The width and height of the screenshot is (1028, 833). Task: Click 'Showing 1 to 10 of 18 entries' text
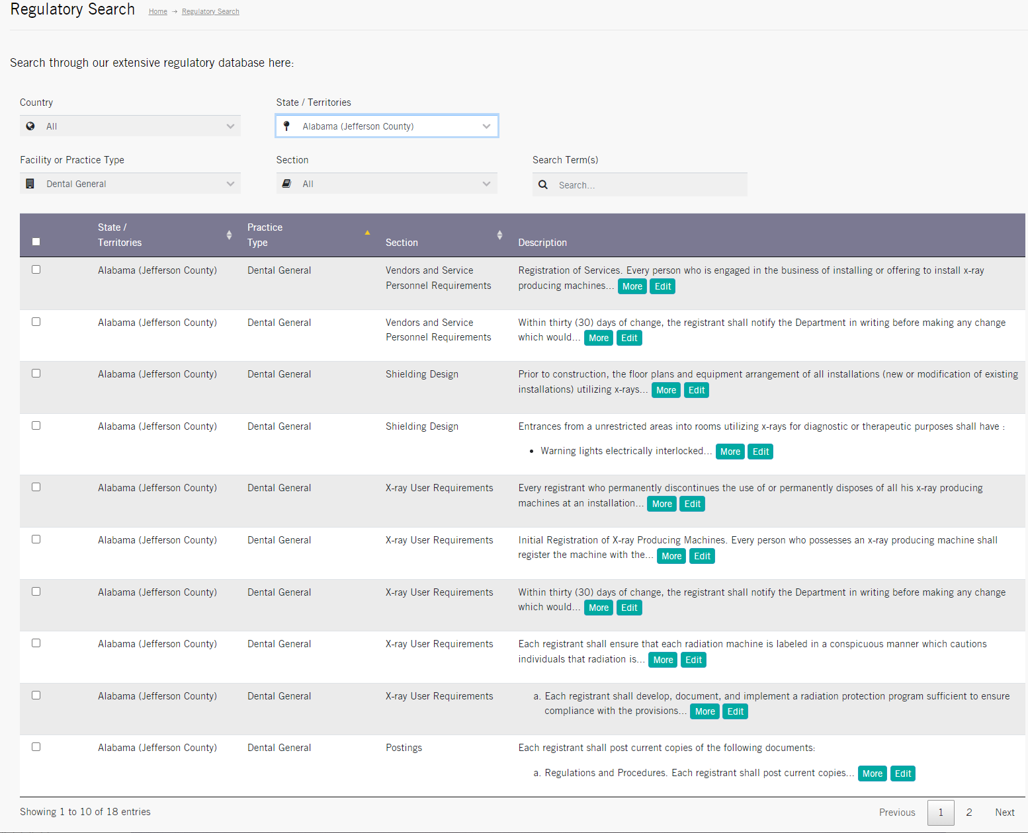[x=85, y=812]
